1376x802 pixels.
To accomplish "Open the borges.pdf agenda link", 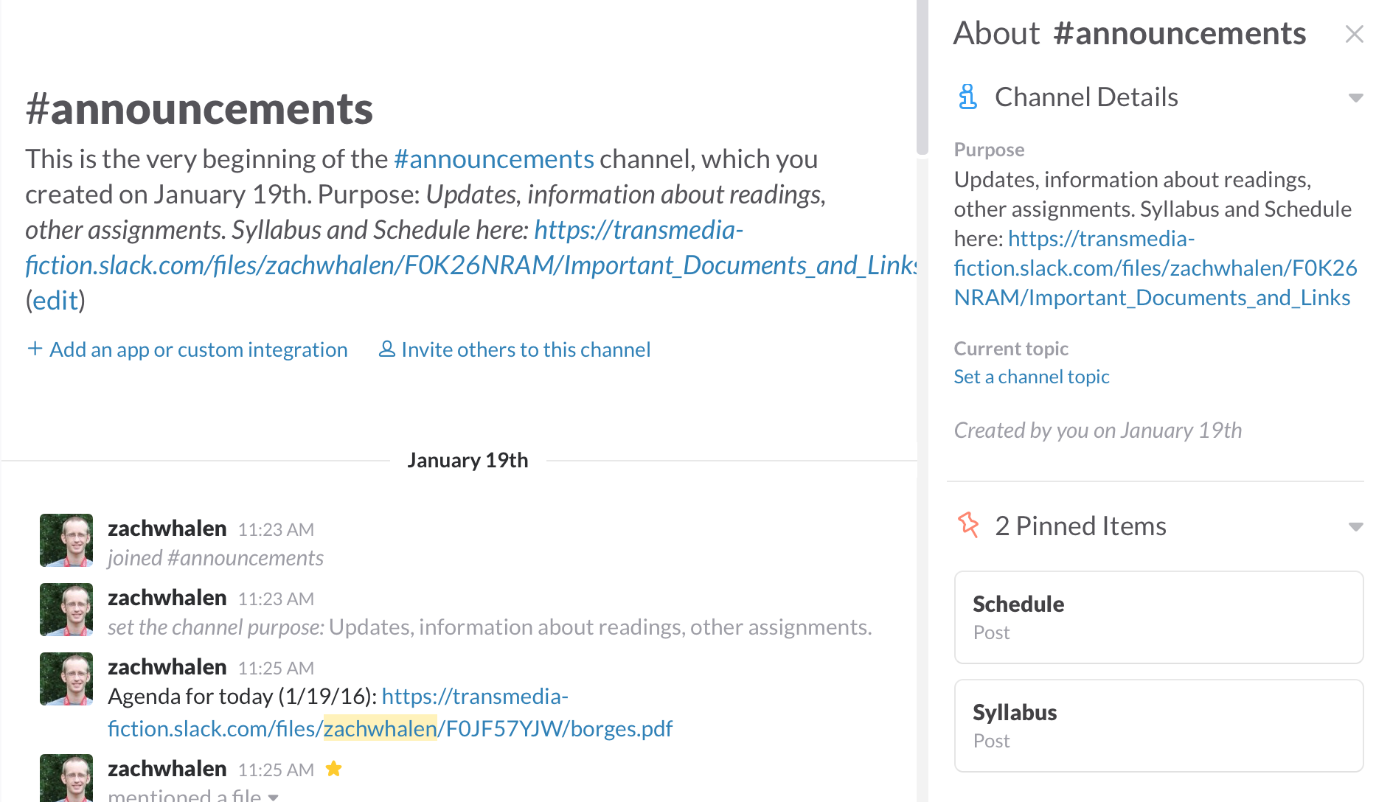I will pos(389,728).
